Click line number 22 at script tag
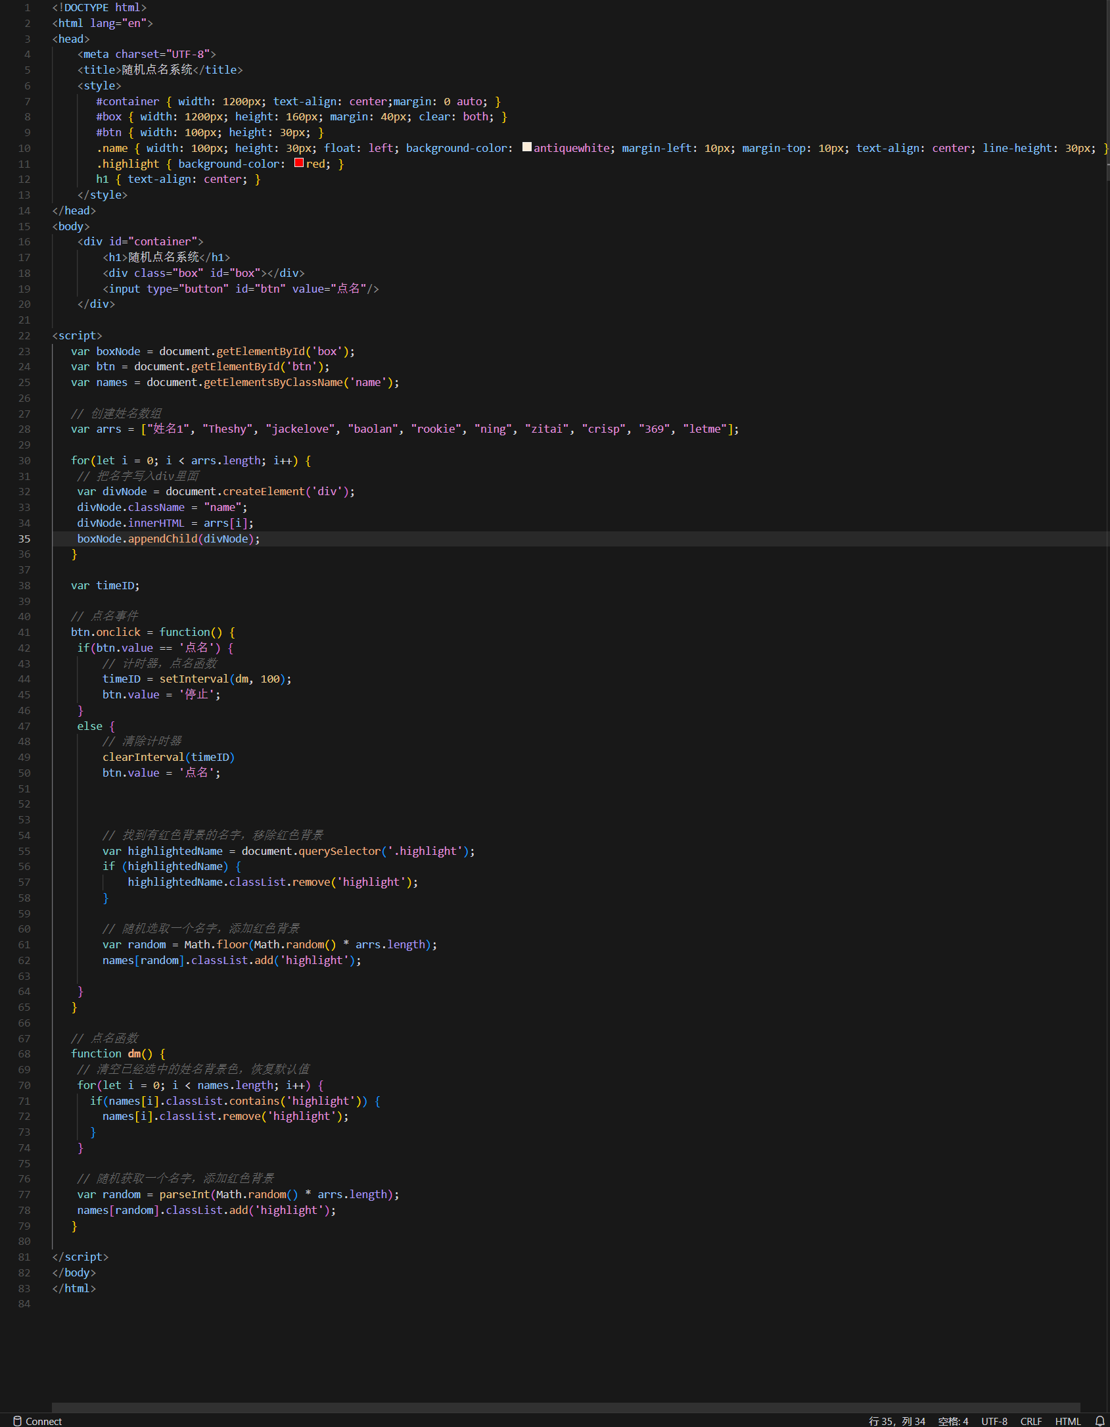The width and height of the screenshot is (1110, 1427). tap(24, 335)
